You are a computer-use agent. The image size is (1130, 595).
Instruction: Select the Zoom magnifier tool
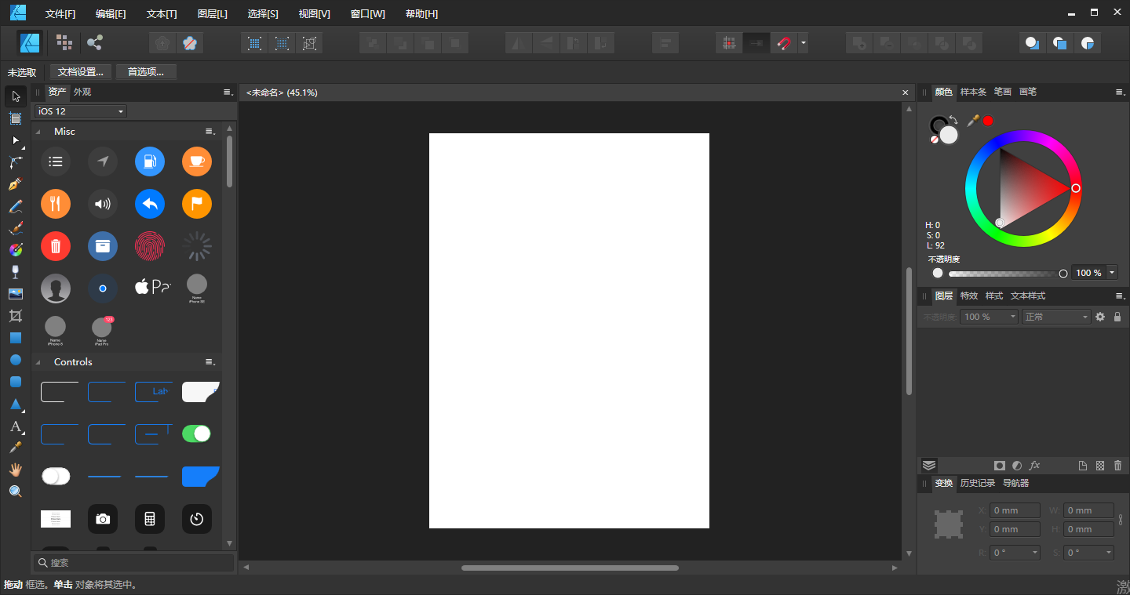[16, 492]
